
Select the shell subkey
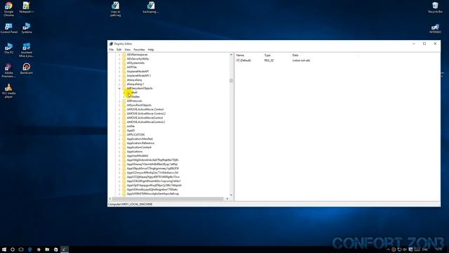click(134, 93)
